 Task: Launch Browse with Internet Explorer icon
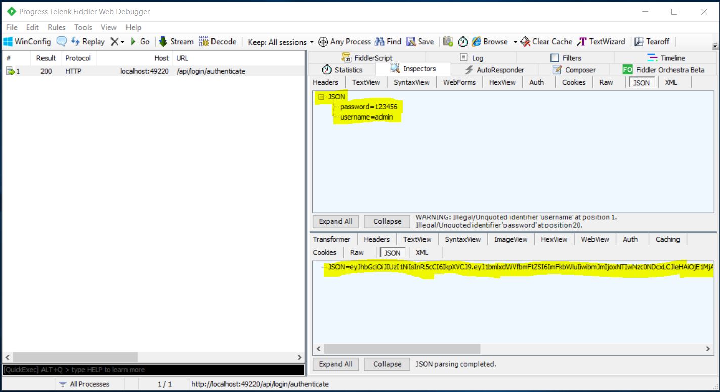tap(489, 42)
